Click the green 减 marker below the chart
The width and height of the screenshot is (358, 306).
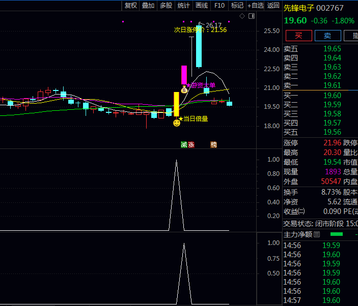pyautogui.click(x=184, y=145)
